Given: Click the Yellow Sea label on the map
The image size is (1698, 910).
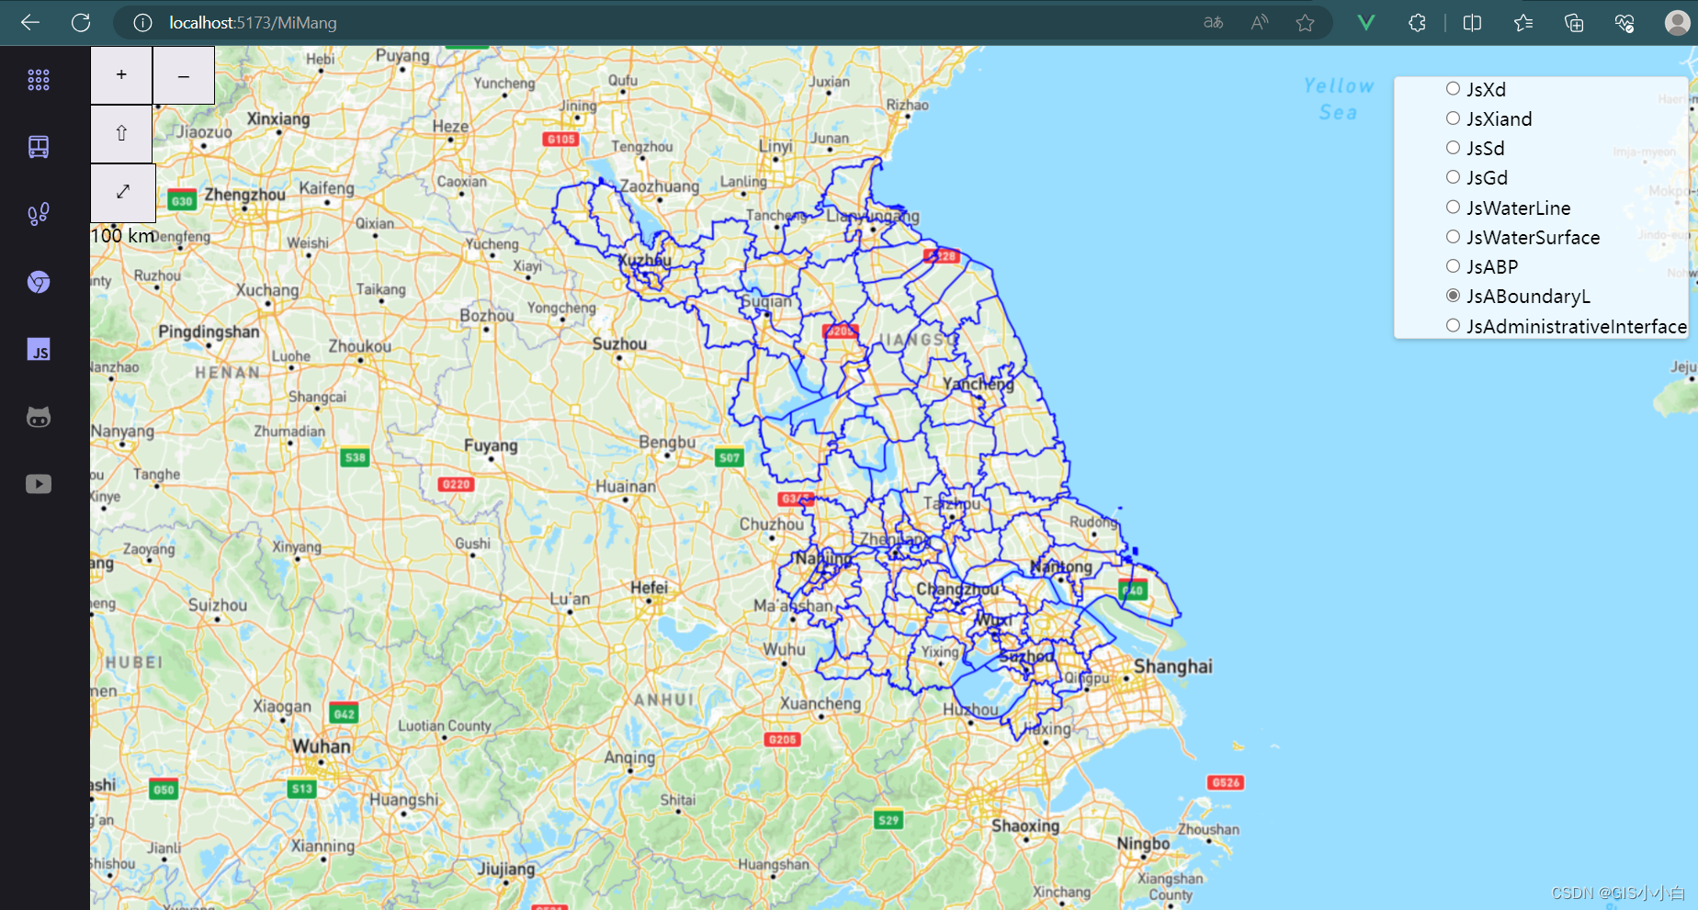Looking at the screenshot, I should tap(1339, 98).
